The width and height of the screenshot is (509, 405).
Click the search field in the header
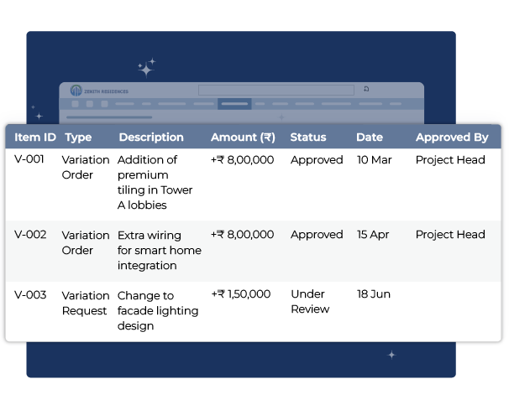275,90
